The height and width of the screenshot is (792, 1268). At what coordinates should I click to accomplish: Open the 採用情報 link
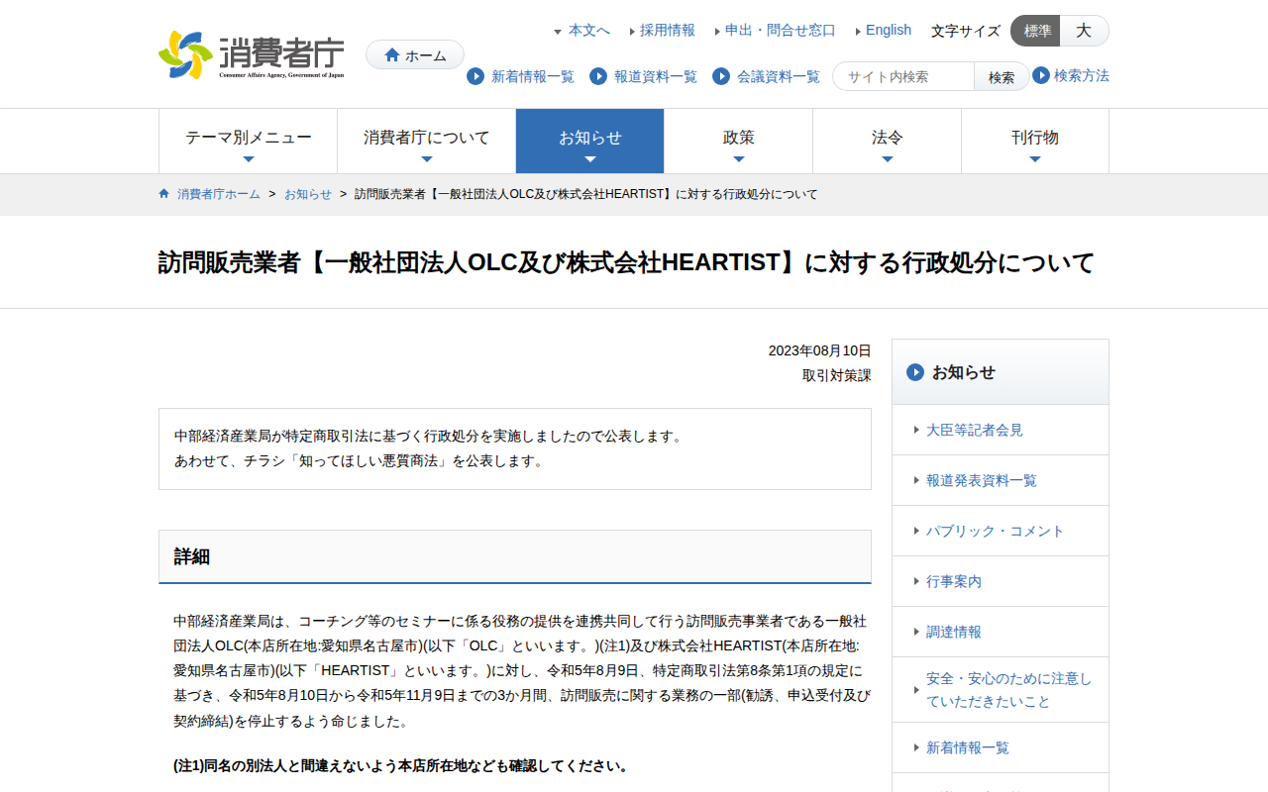pos(668,31)
